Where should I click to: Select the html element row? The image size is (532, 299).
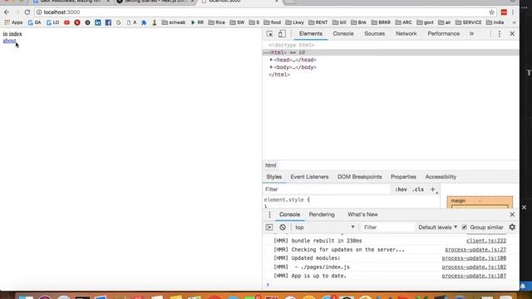point(391,52)
